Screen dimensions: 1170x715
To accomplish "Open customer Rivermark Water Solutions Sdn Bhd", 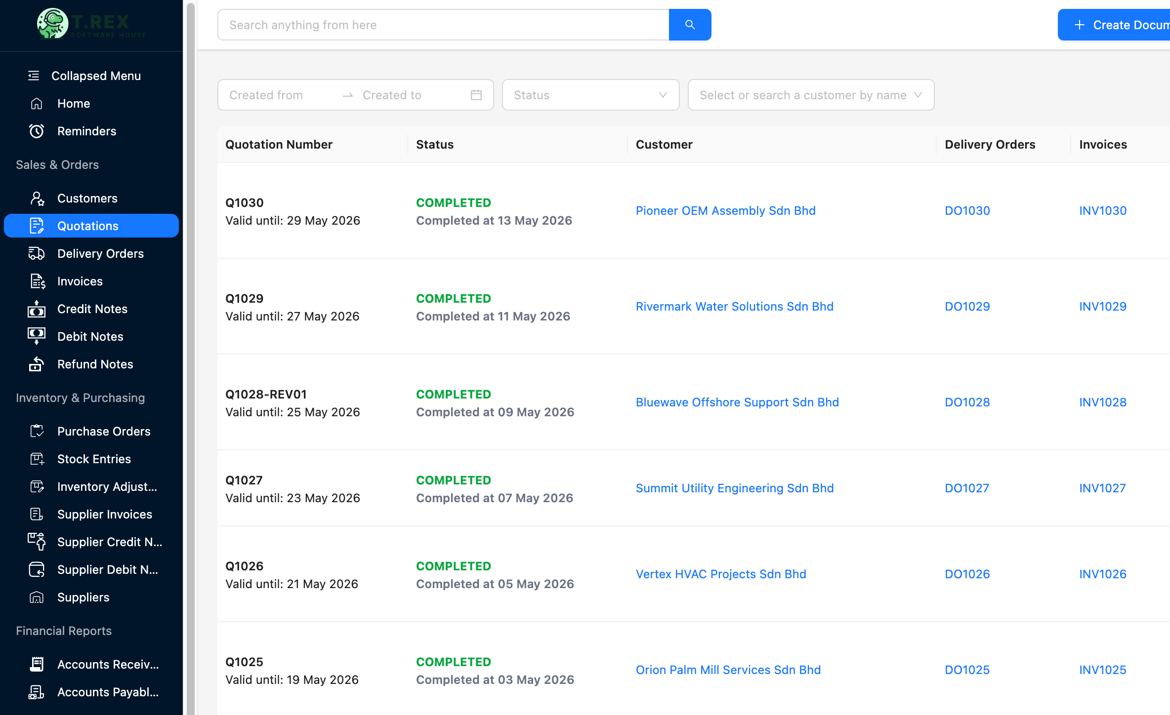I will point(734,306).
